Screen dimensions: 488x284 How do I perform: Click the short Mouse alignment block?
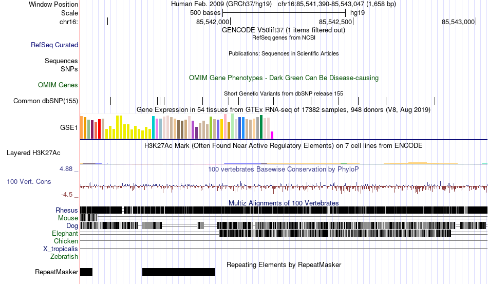coord(89,218)
